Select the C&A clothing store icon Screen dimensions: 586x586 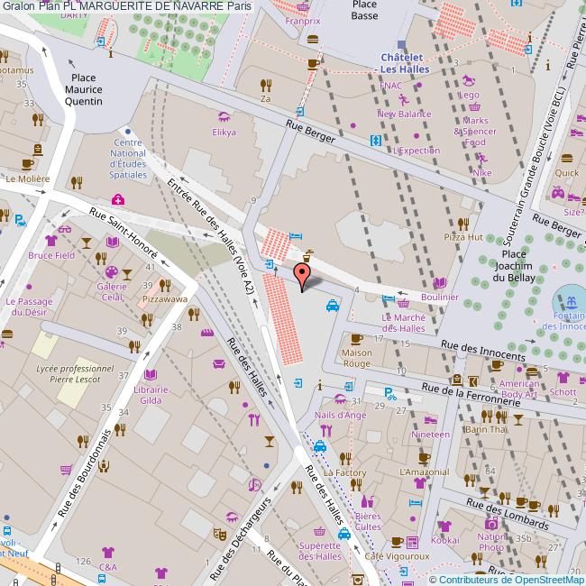pos(108,552)
